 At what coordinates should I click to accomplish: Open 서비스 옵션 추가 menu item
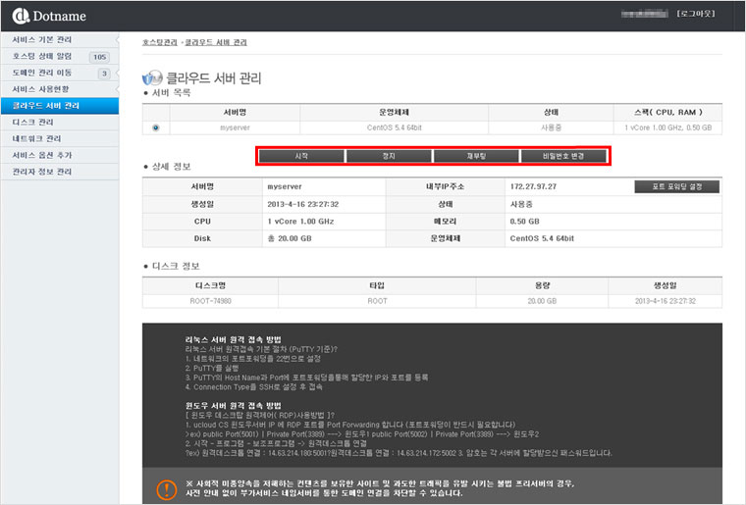tap(42, 155)
